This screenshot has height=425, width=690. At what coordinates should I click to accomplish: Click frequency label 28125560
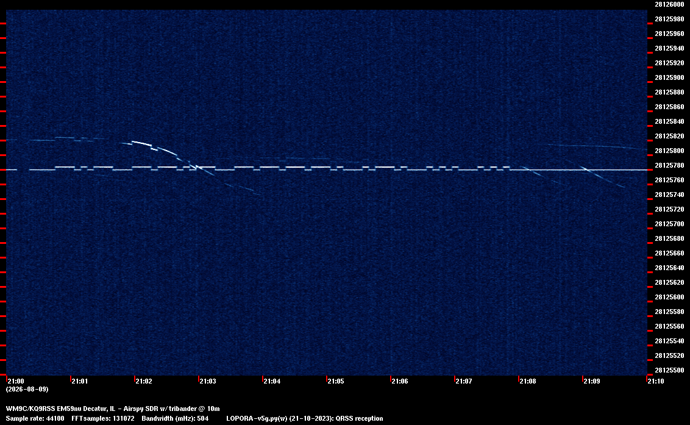[669, 326]
